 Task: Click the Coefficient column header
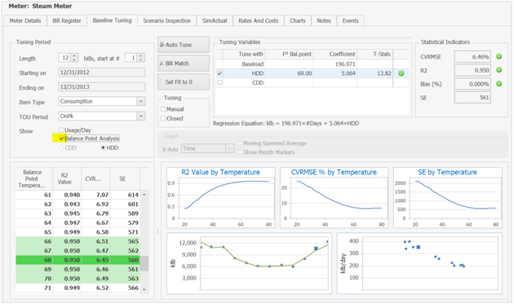tap(335, 54)
